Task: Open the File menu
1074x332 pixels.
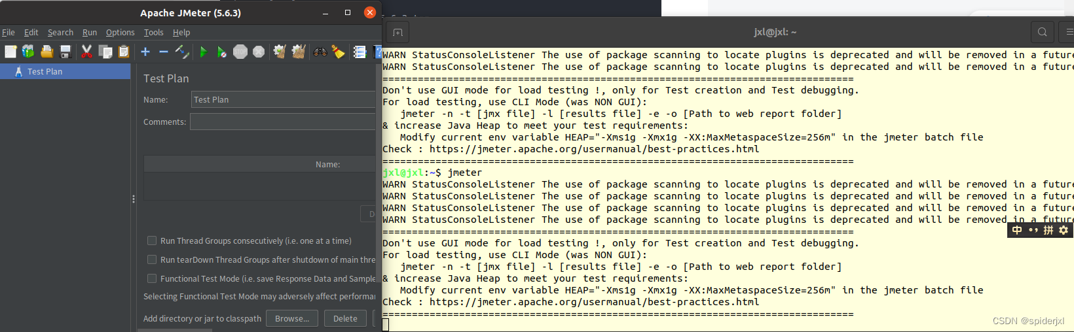Action: [9, 32]
